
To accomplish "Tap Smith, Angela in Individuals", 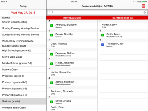I will click(72, 102).
